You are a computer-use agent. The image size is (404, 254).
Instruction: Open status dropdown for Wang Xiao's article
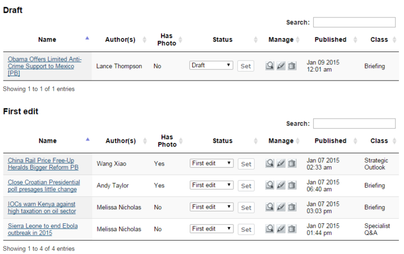coord(212,163)
